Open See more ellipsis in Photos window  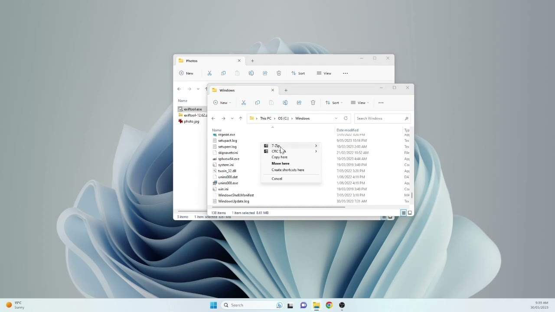(346, 73)
